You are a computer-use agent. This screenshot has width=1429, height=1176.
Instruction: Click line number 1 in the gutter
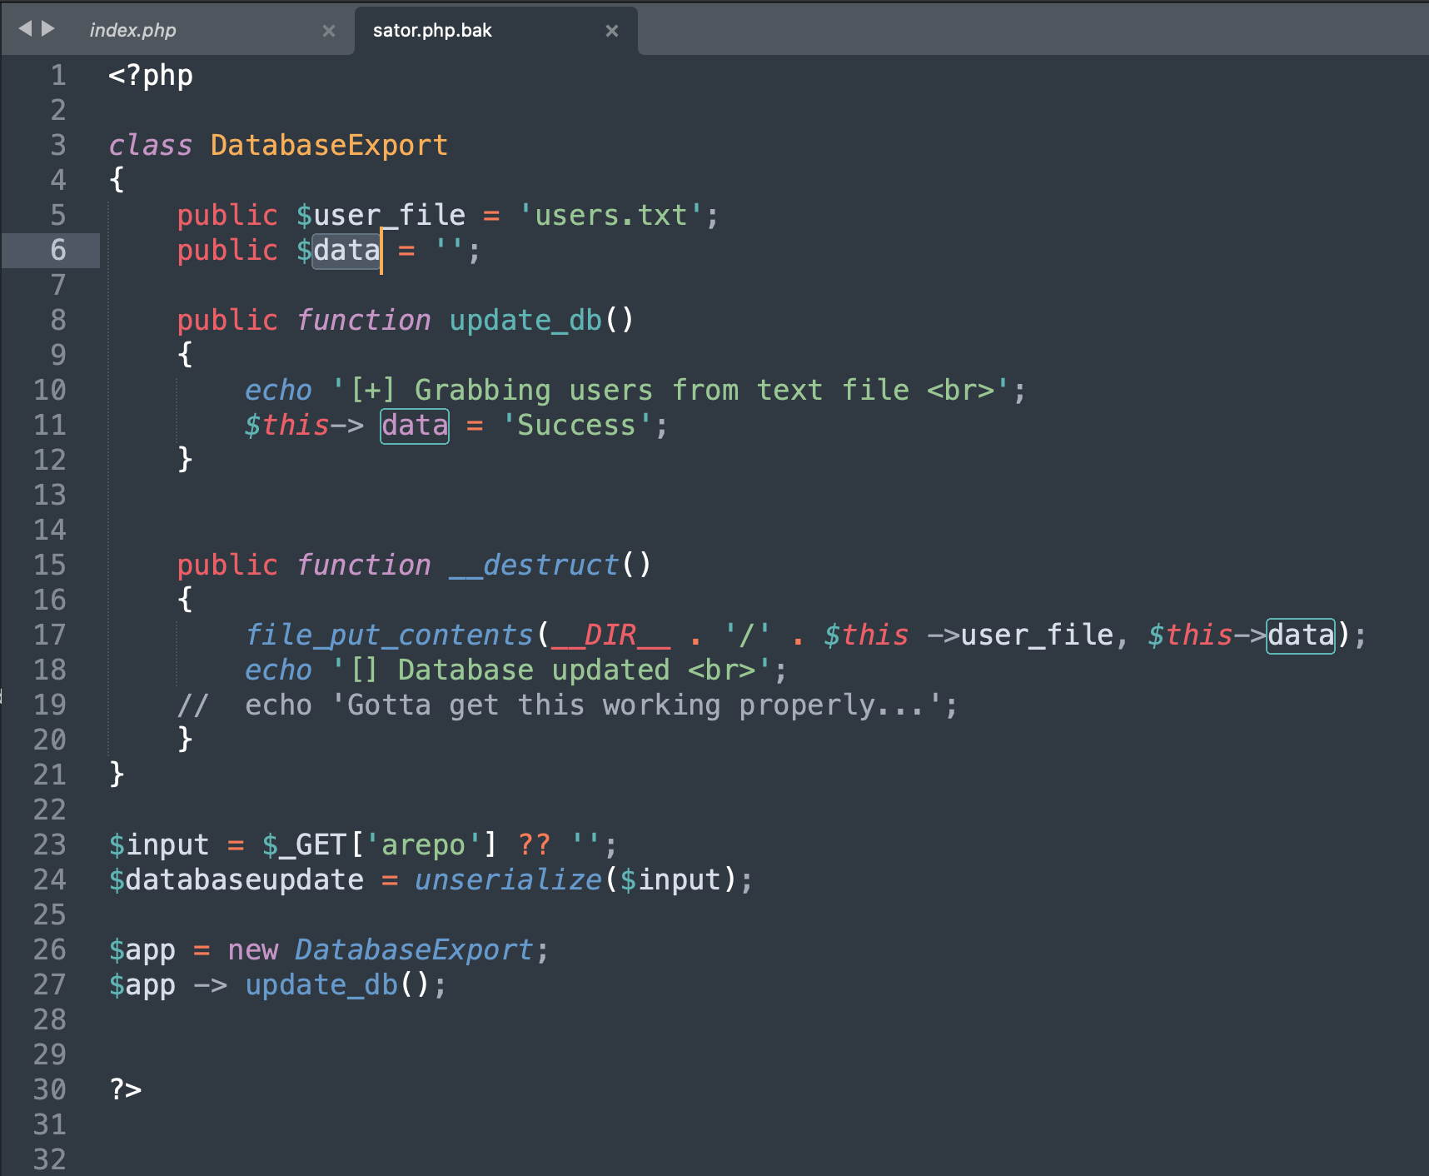coord(58,76)
